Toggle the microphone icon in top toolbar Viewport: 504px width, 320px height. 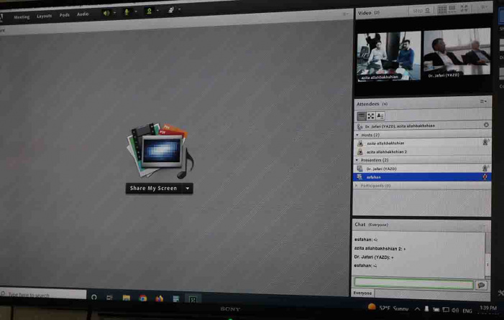(127, 12)
